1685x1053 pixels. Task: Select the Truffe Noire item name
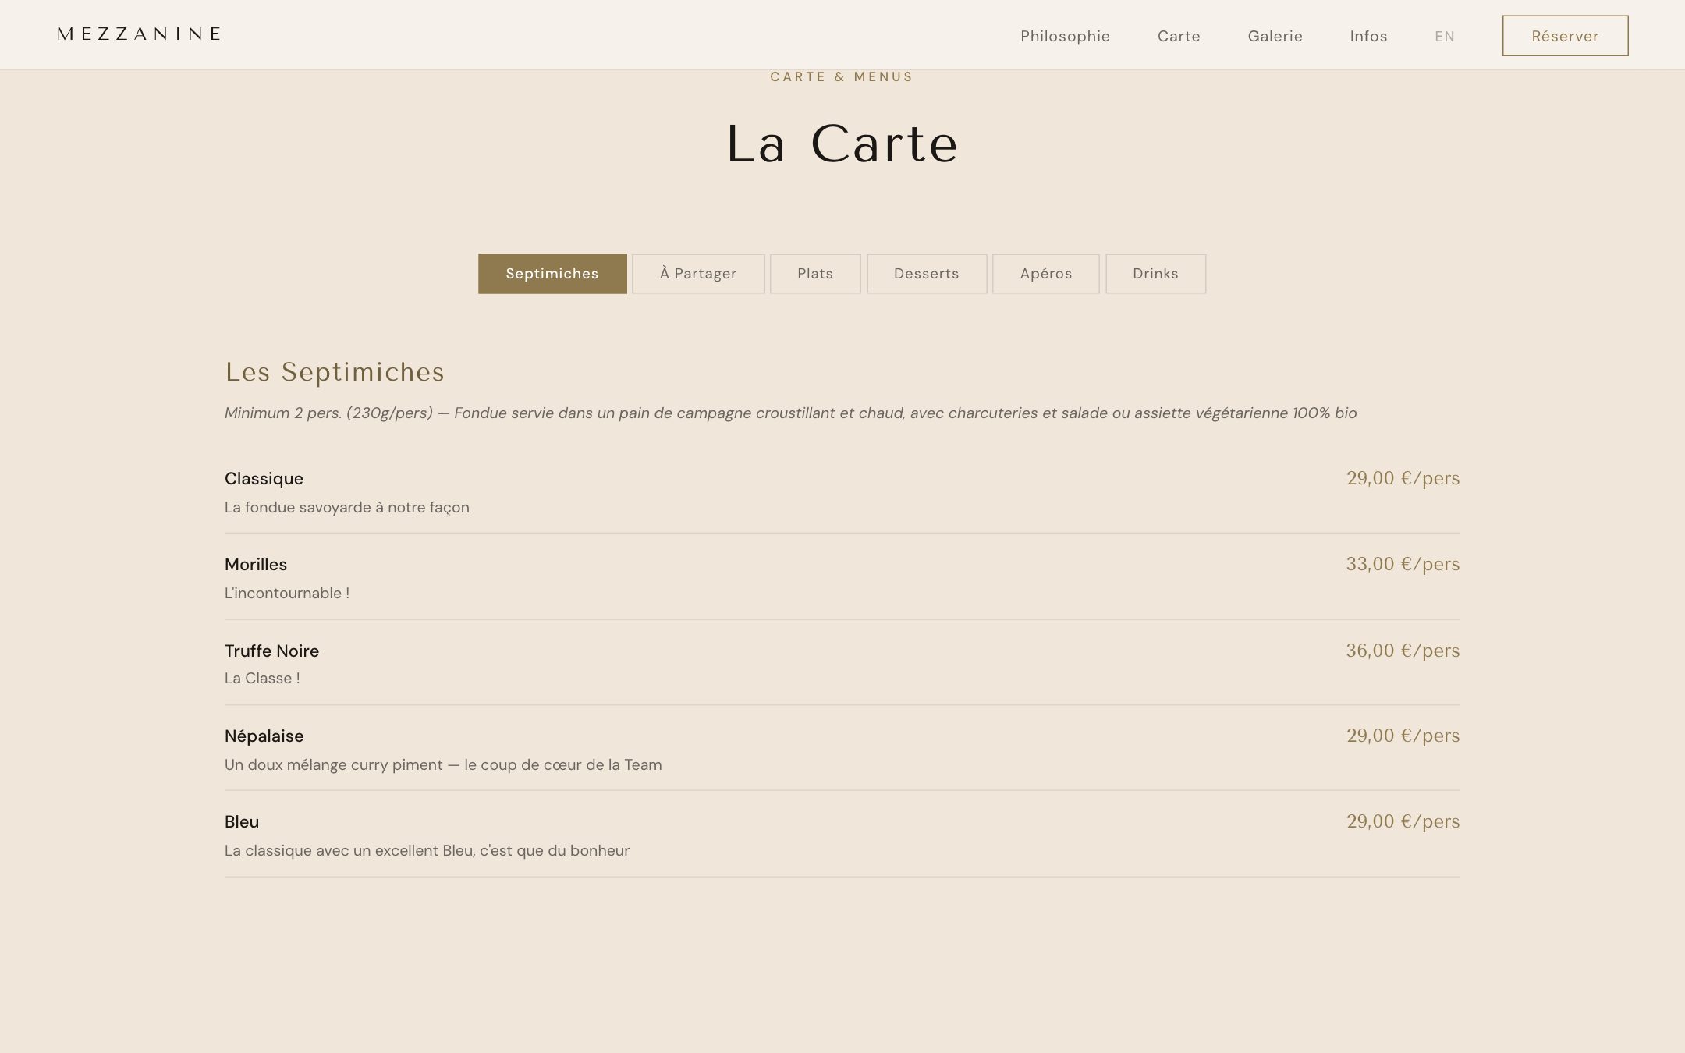pos(271,651)
